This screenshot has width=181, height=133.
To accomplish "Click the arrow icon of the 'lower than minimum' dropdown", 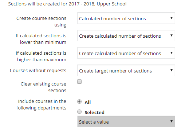I will coord(172,36).
